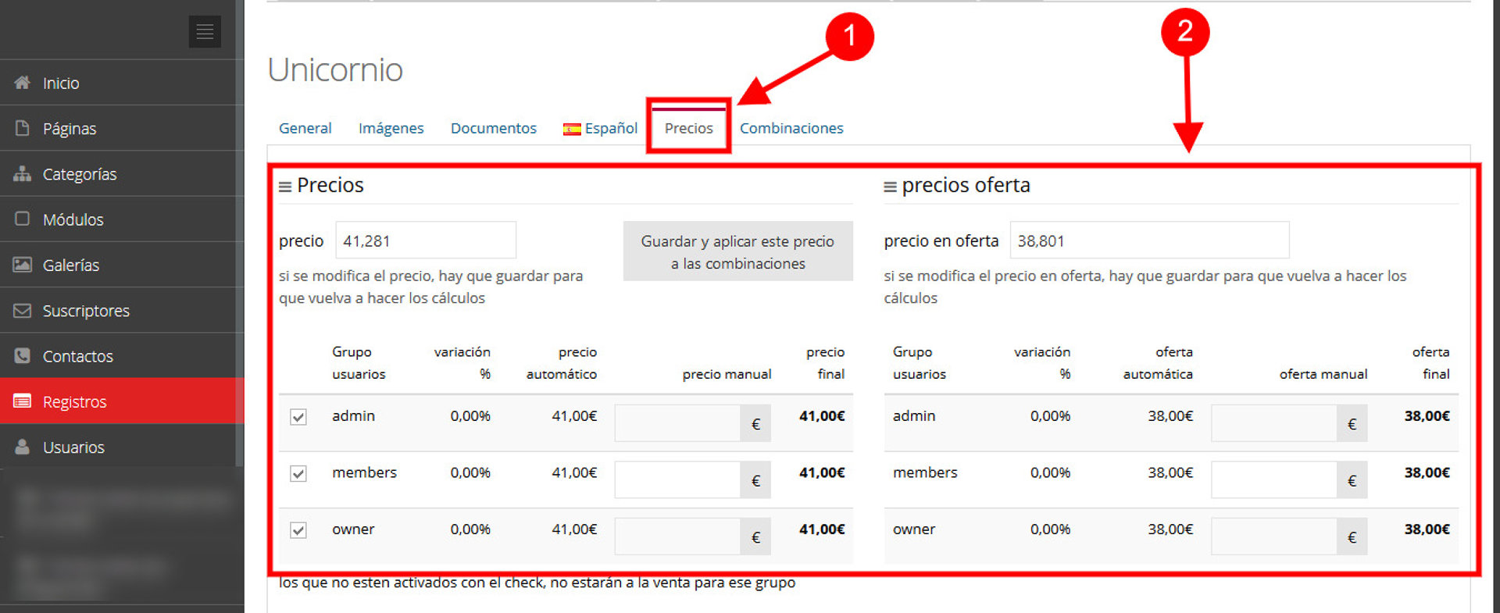Screen dimensions: 1500x613
Task: Disable the owner group checkbox
Action: click(x=298, y=530)
